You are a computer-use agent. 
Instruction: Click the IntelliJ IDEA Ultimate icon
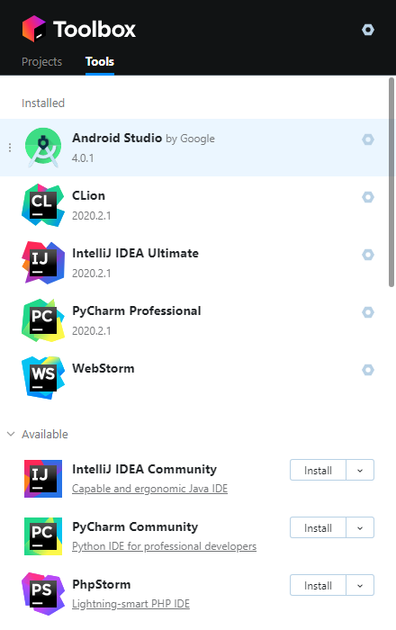[43, 263]
